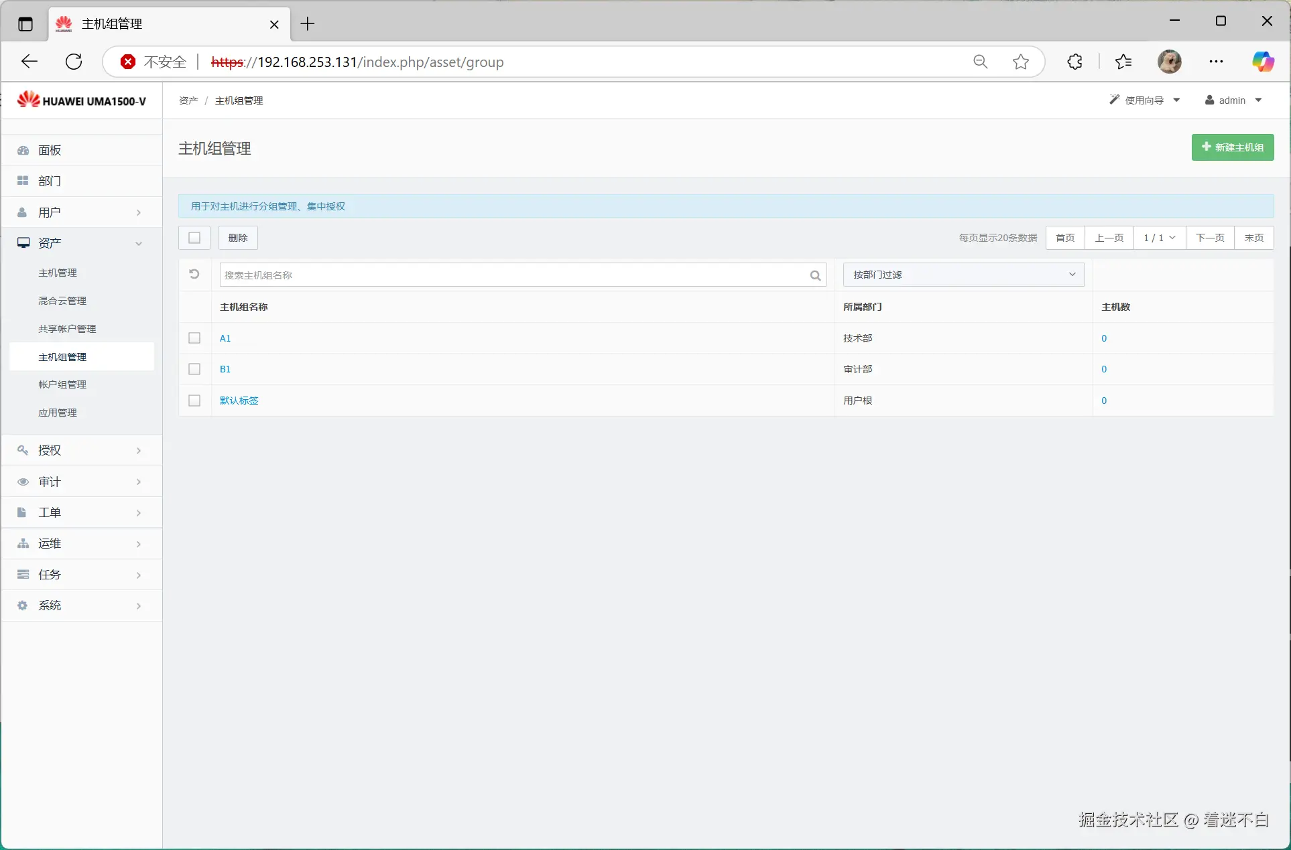Click the Huawei UMA1500-V logo
1291x850 pixels.
tap(82, 100)
